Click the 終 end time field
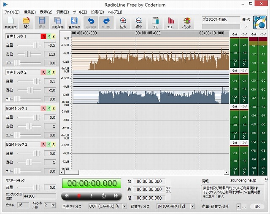The image size is (270, 214). tap(149, 190)
